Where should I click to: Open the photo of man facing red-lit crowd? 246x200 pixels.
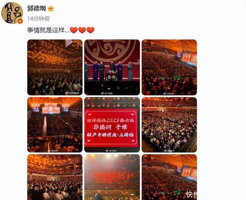tap(112, 177)
